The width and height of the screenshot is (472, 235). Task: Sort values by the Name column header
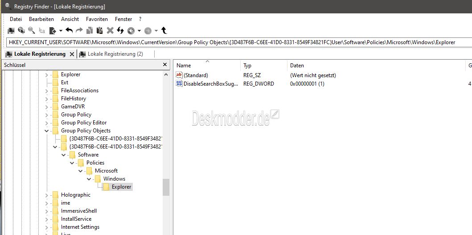click(x=207, y=66)
